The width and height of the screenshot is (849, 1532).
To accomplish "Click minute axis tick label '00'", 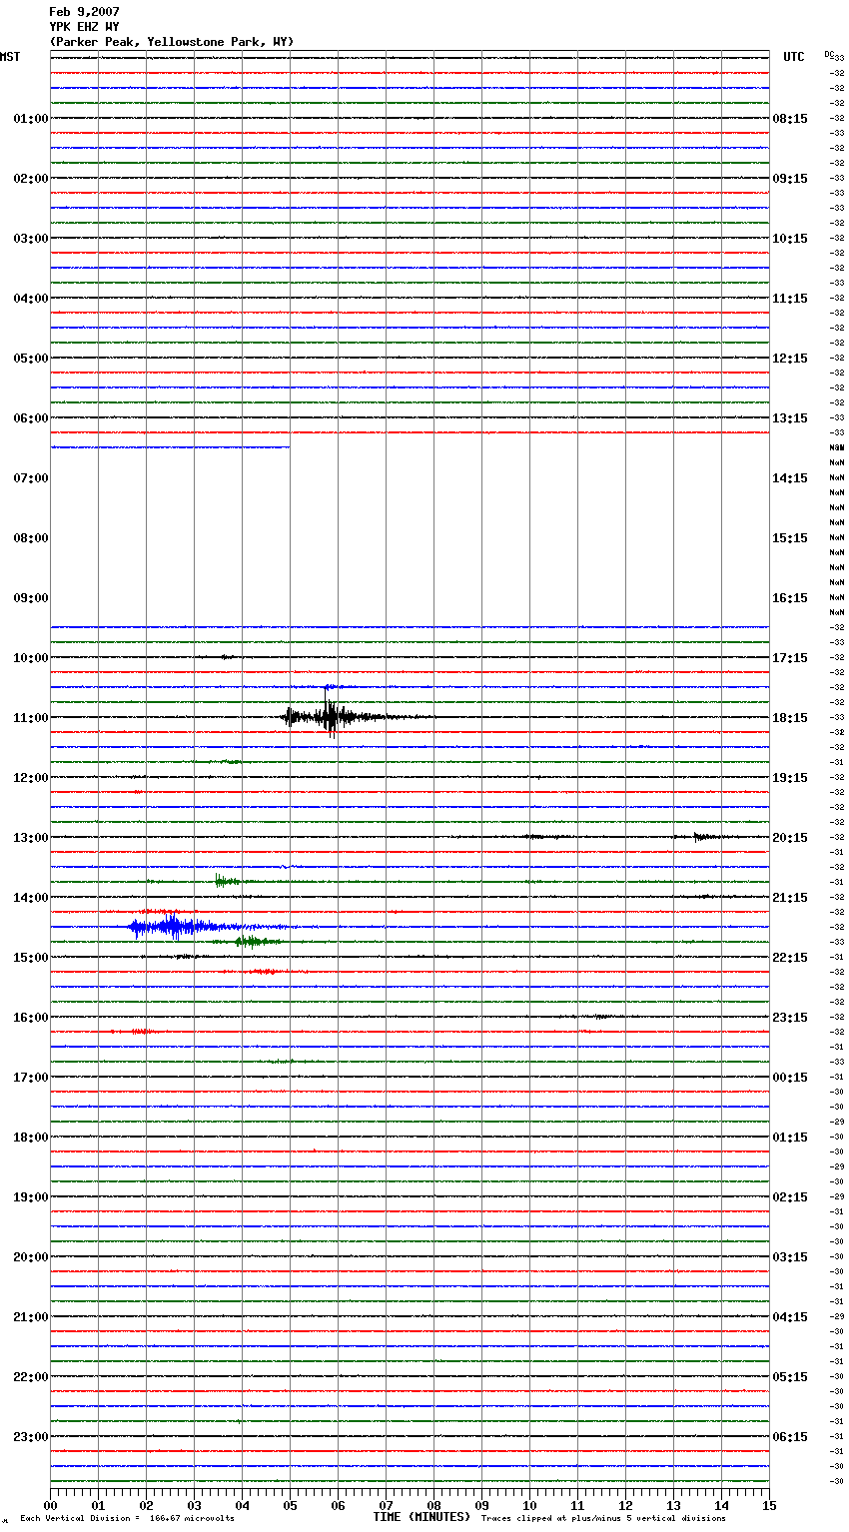I will click(50, 1505).
